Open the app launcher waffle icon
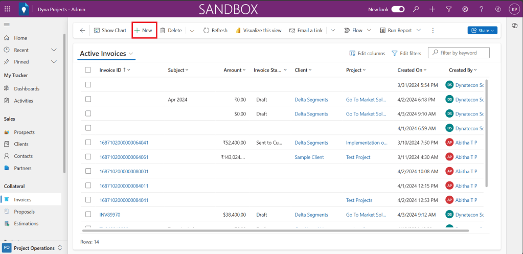523x254 pixels. pos(7,9)
